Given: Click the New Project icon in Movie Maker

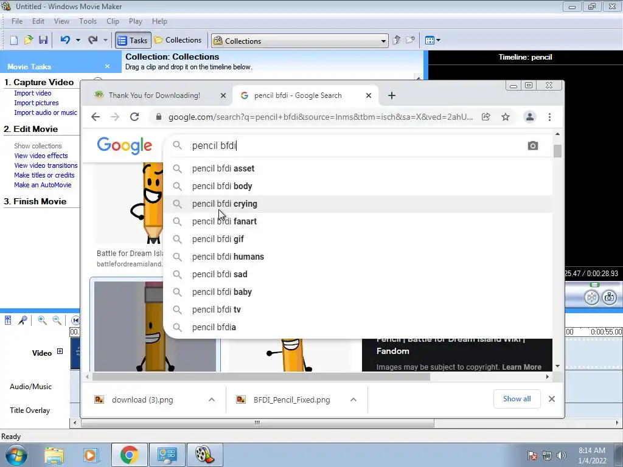Looking at the screenshot, I should click(x=14, y=40).
